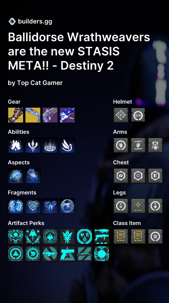Select the last fragment orb icon
The height and width of the screenshot is (303, 169).
67,206
